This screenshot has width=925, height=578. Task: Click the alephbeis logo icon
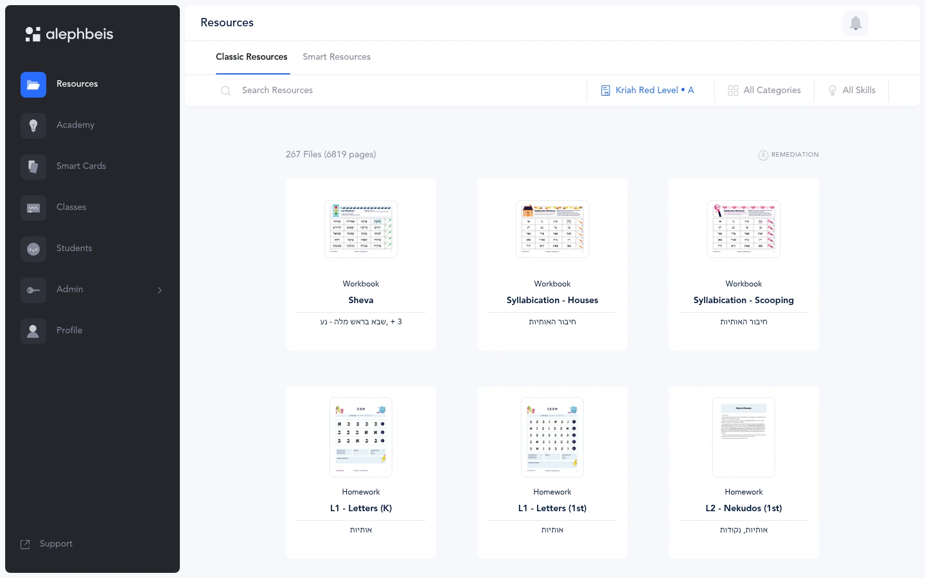coord(33,34)
